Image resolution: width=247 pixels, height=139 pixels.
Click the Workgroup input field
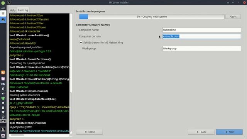(x=201, y=49)
